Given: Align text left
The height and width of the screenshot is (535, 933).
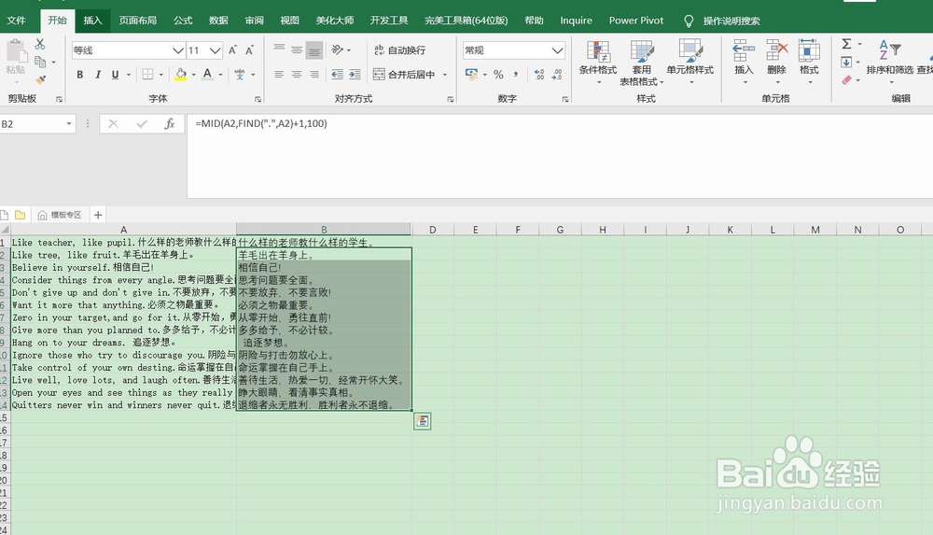Looking at the screenshot, I should point(279,75).
